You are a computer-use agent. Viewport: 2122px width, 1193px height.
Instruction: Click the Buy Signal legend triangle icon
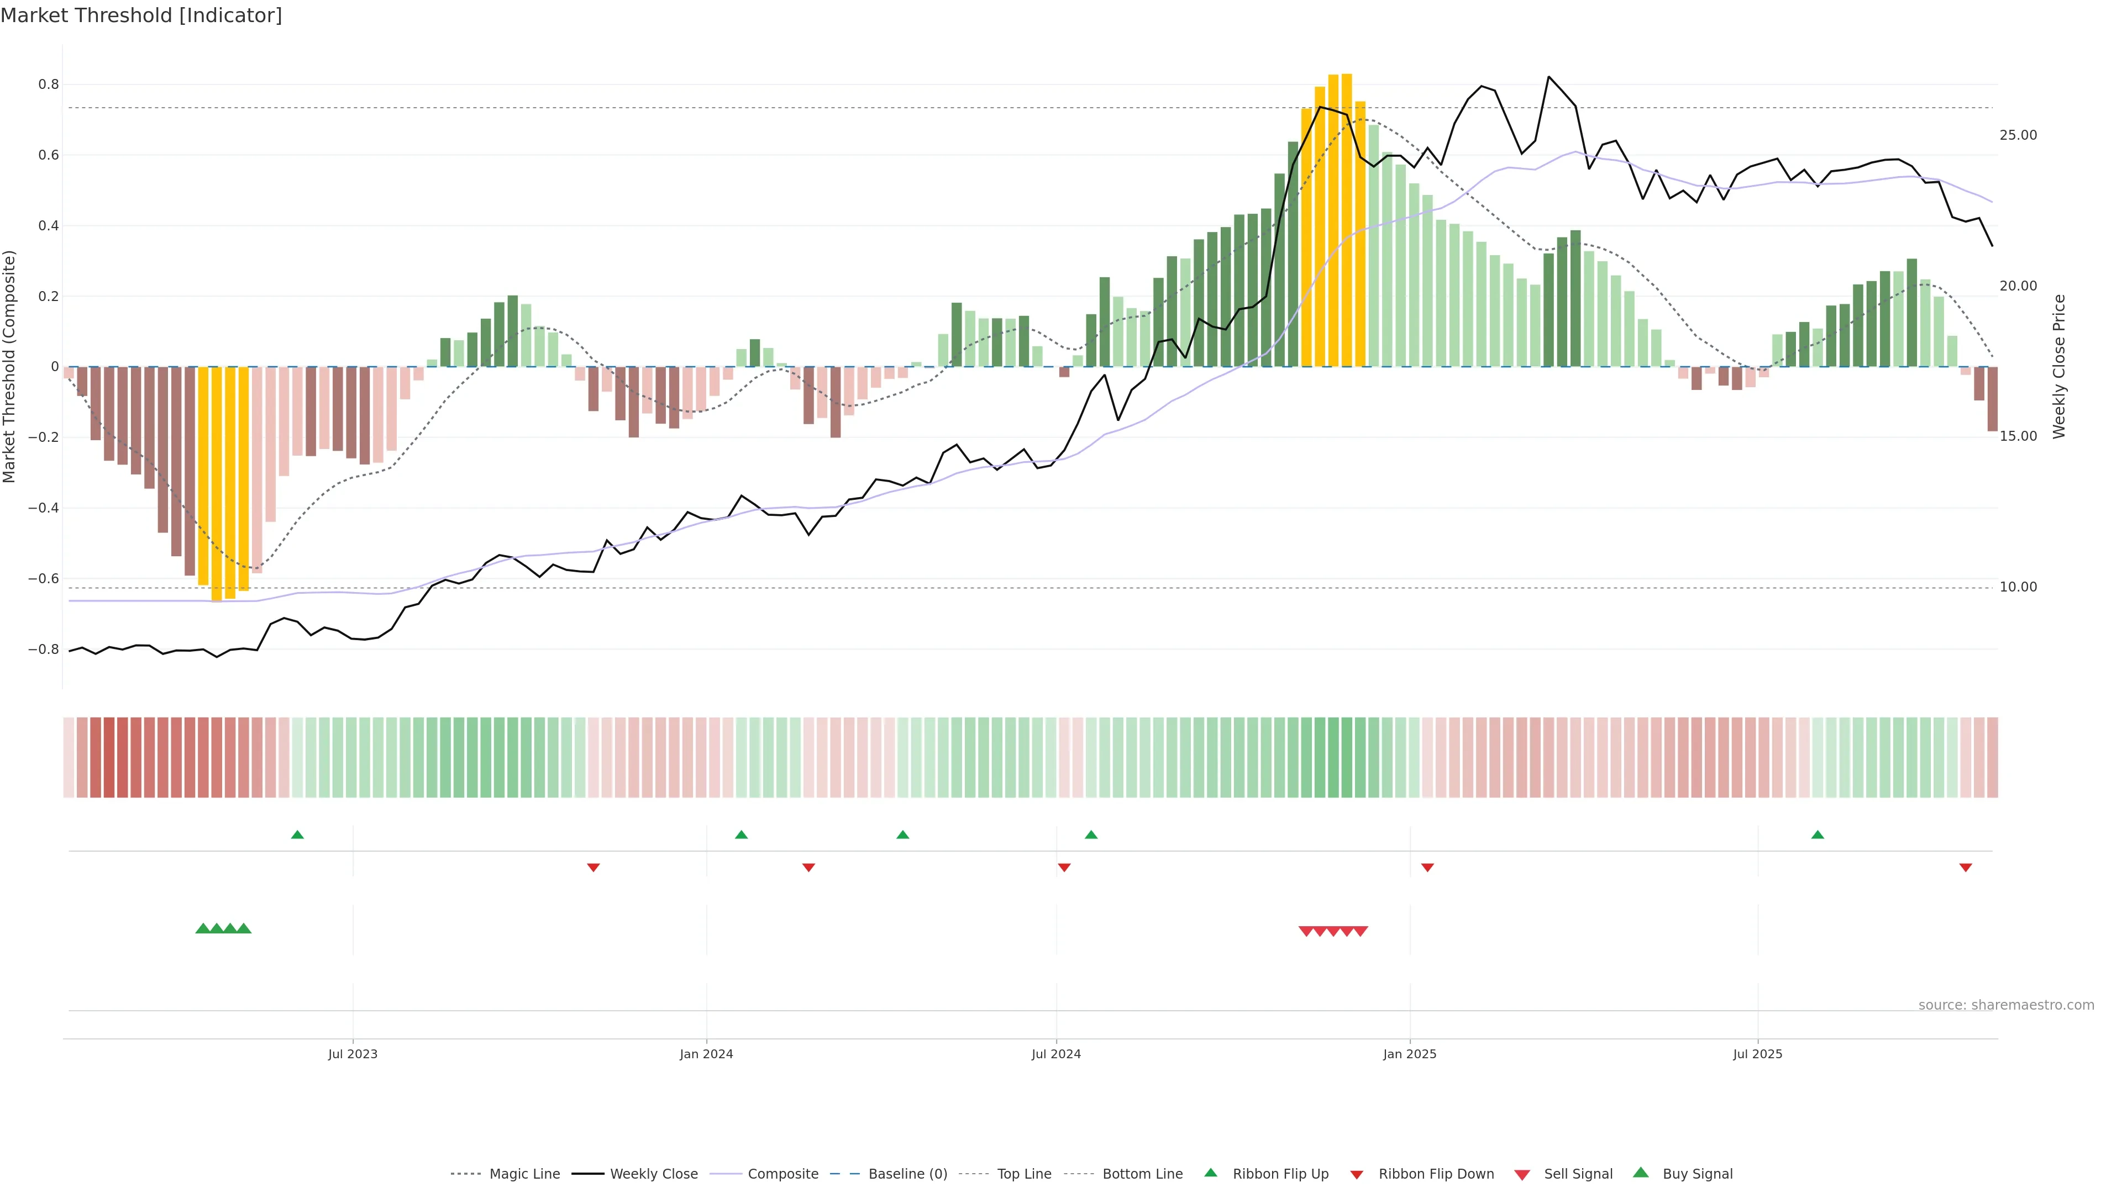(1641, 1173)
